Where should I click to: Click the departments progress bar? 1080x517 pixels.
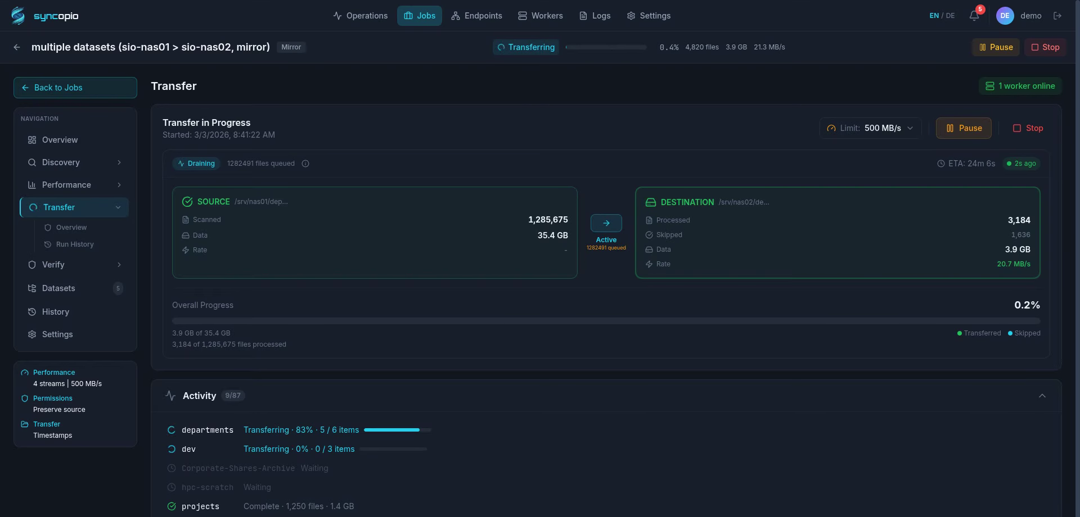(x=398, y=430)
